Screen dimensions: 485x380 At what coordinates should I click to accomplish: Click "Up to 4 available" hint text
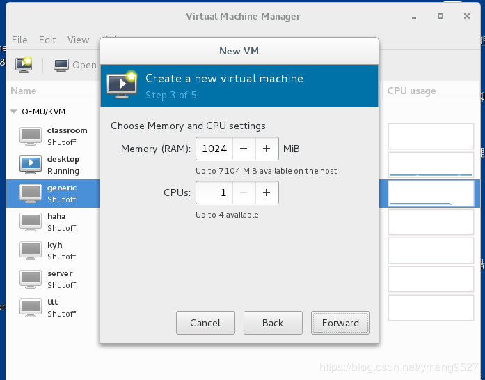(227, 215)
